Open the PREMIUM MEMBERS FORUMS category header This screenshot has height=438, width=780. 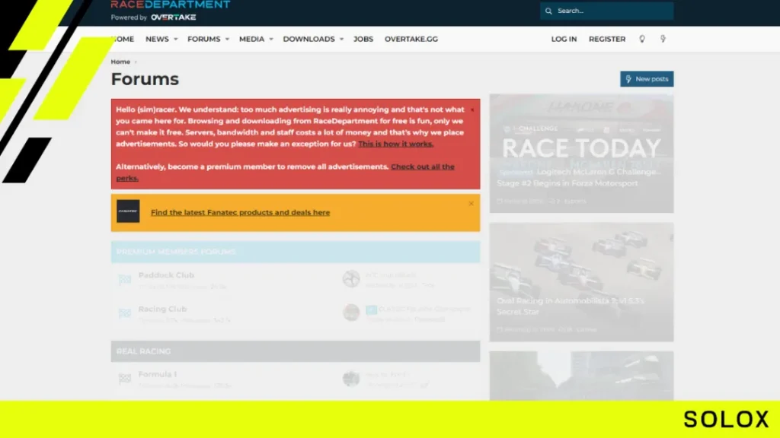click(x=176, y=252)
